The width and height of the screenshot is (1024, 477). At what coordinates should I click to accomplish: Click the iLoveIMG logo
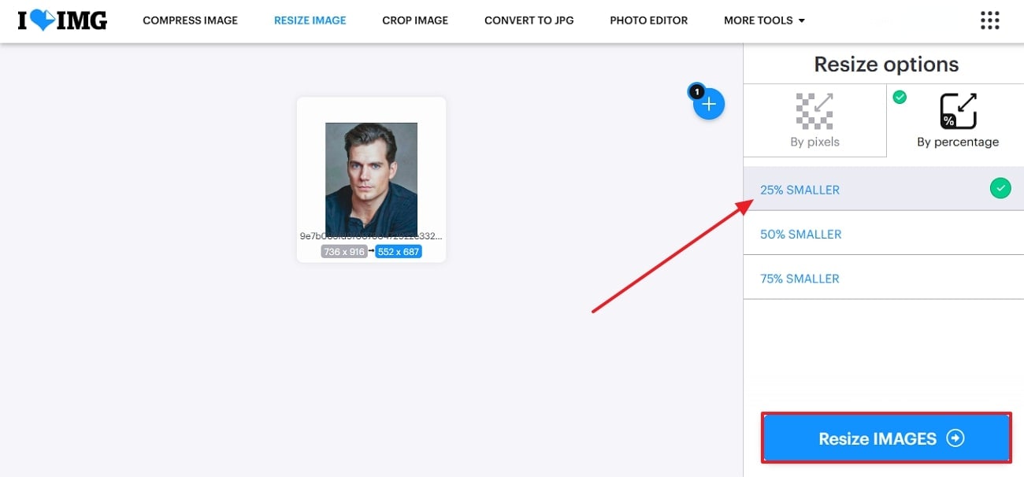(62, 20)
